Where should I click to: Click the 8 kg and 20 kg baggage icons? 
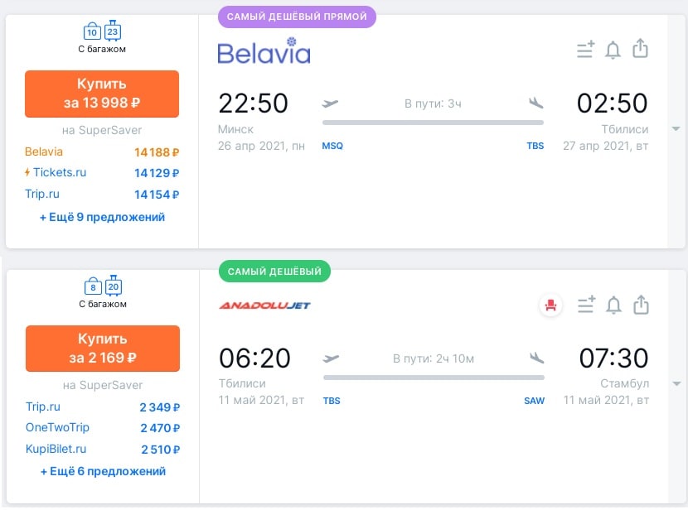click(x=103, y=286)
